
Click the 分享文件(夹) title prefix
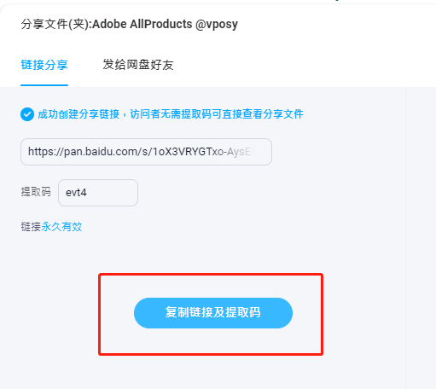56,24
